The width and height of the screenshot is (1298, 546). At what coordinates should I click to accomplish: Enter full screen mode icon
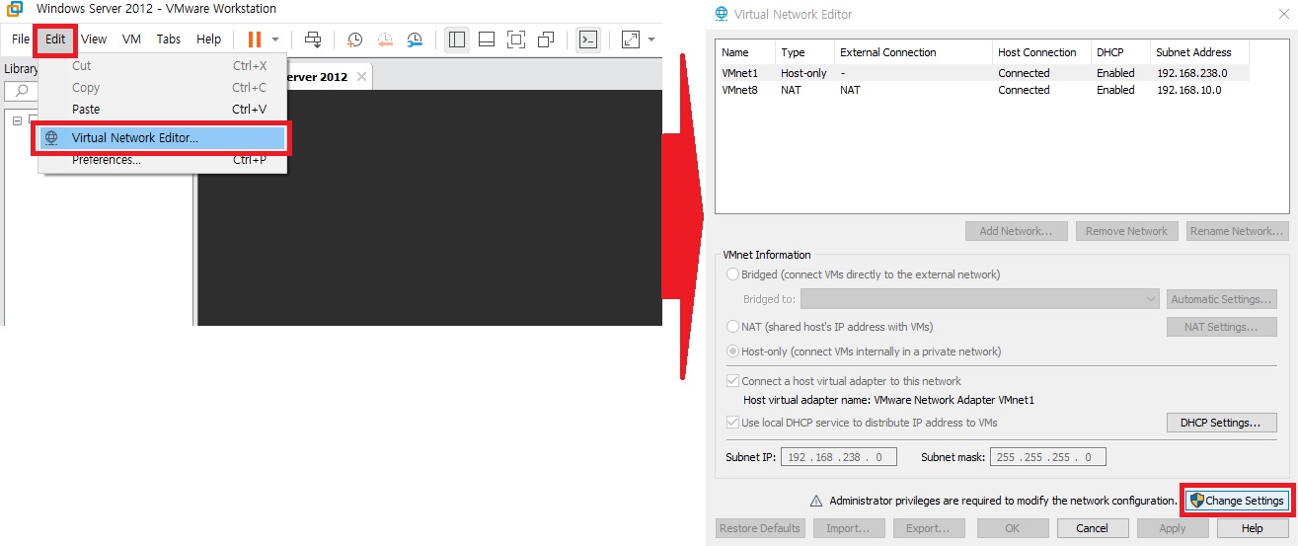pos(515,39)
